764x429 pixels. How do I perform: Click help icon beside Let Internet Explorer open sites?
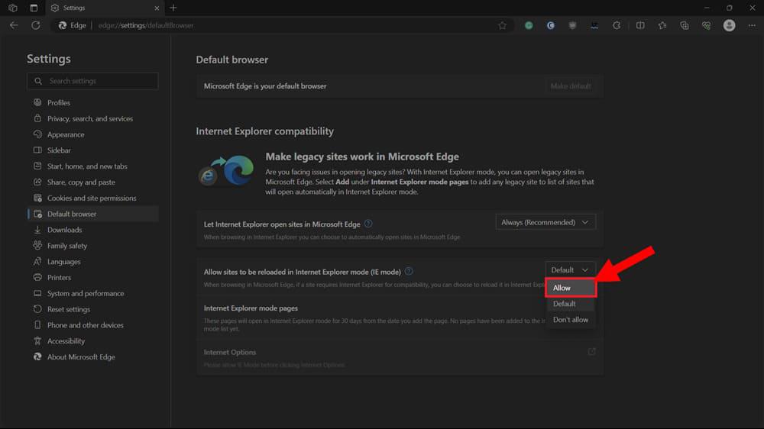point(368,224)
